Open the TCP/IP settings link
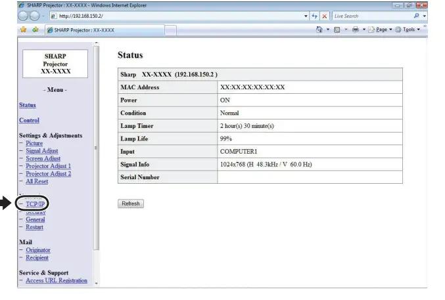Image resolution: width=445 pixels, height=300 pixels. [35, 204]
